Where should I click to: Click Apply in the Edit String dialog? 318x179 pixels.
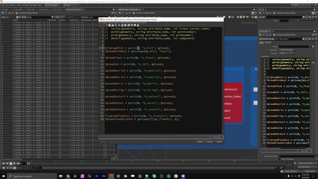tap(200, 142)
